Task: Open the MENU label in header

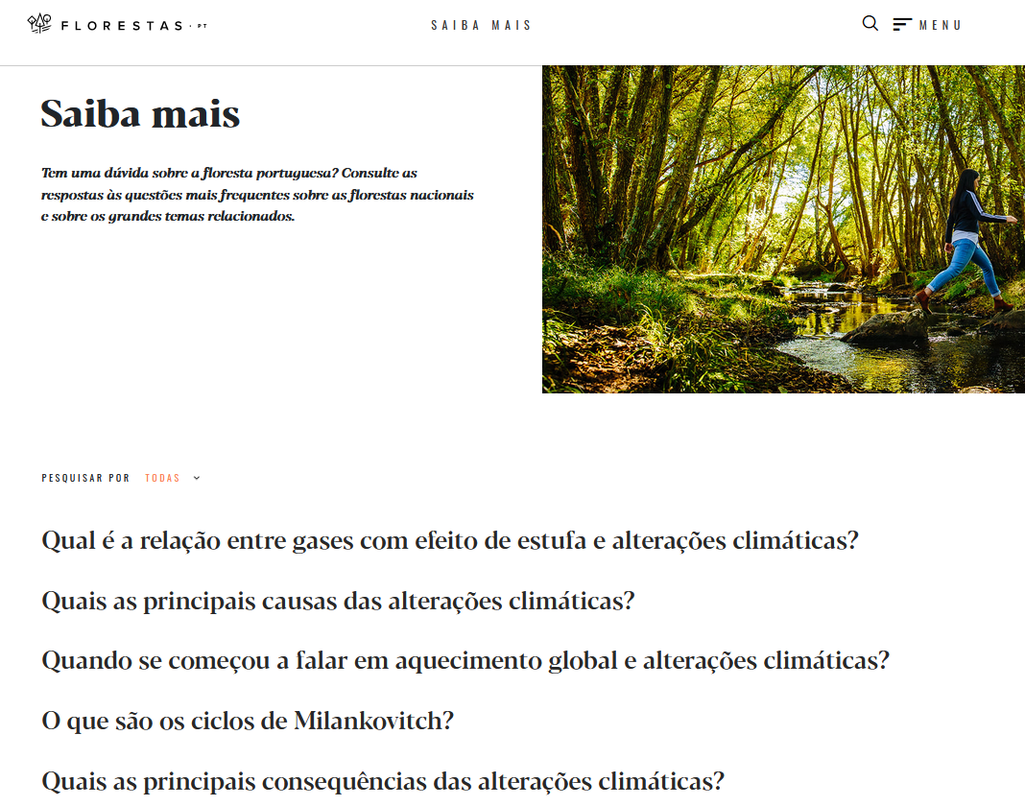Action: [x=940, y=26]
